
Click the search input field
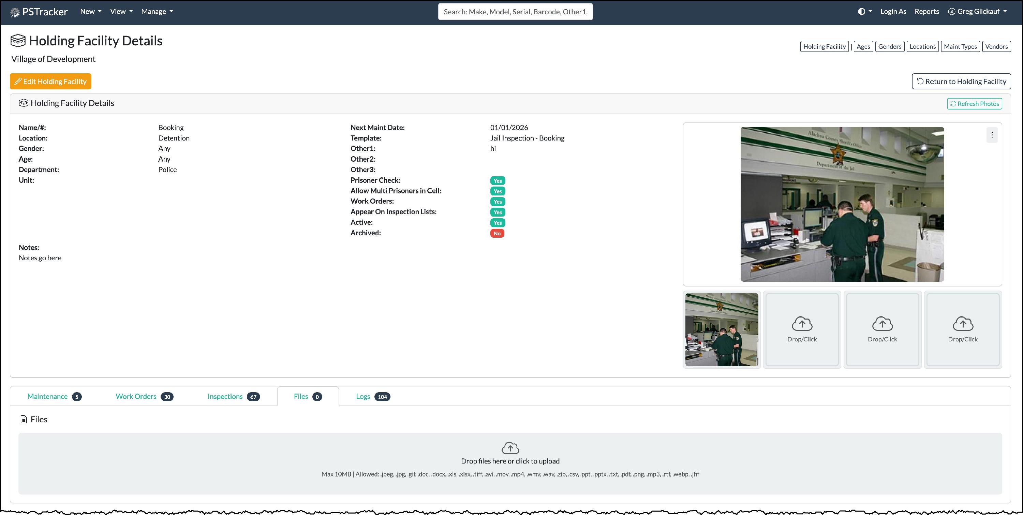515,12
